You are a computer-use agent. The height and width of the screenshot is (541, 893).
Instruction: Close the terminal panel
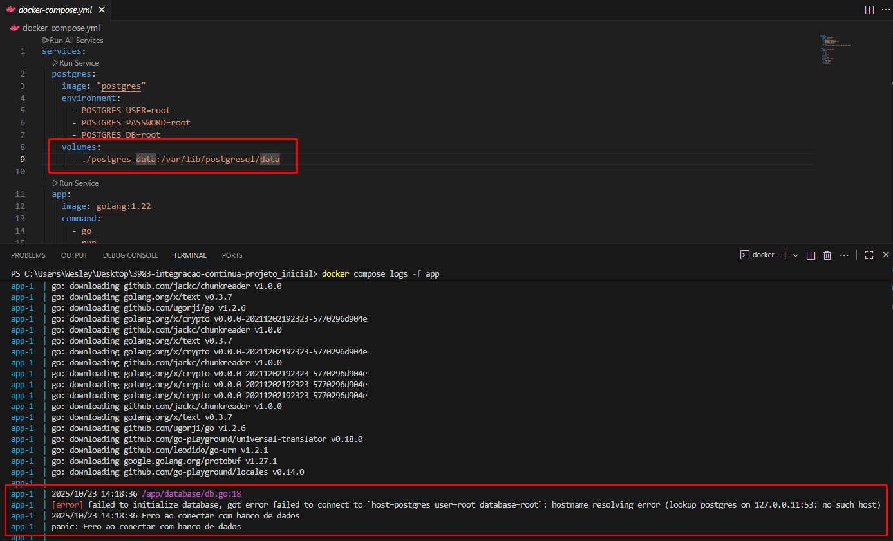tap(886, 255)
